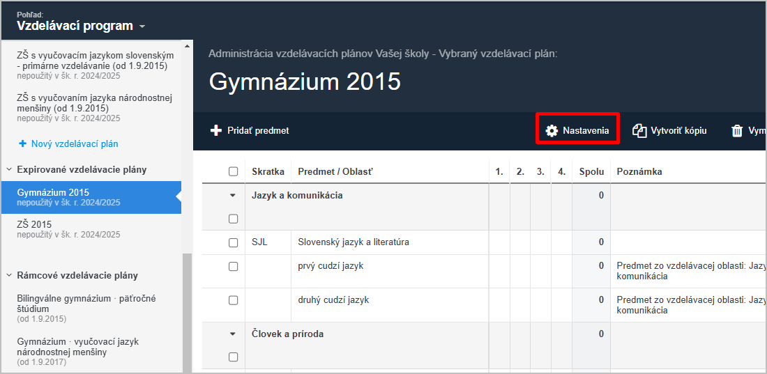The height and width of the screenshot is (374, 767).
Task: Check the SJL Slovenský jazyk row checkbox
Action: click(x=234, y=242)
